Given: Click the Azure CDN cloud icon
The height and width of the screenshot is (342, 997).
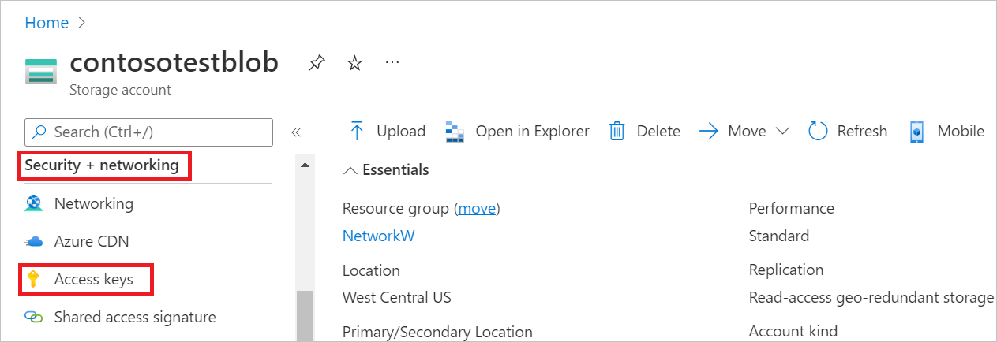Looking at the screenshot, I should [33, 242].
